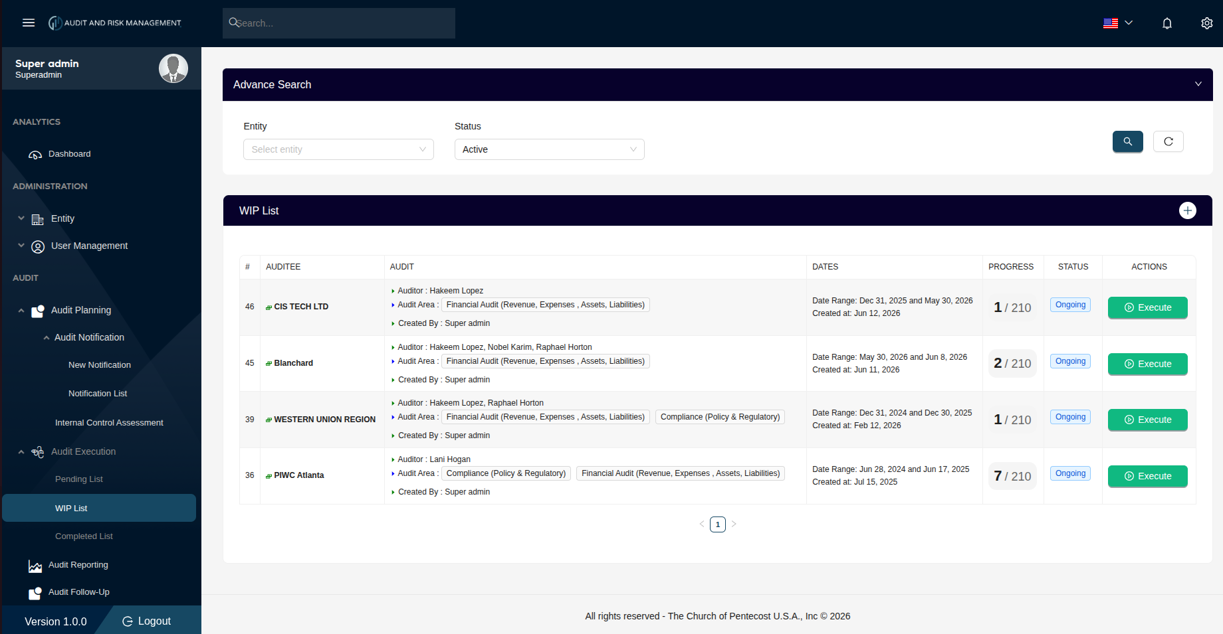
Task: Click Financial Audit tag in Blanchard row
Action: pyautogui.click(x=545, y=361)
